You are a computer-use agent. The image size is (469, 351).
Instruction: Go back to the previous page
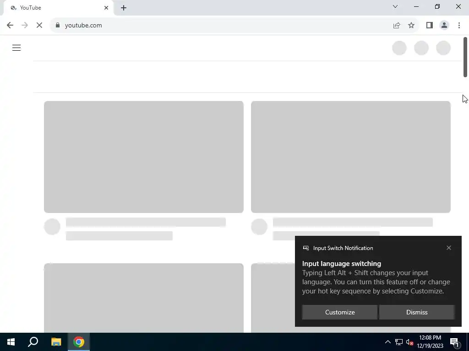[10, 26]
